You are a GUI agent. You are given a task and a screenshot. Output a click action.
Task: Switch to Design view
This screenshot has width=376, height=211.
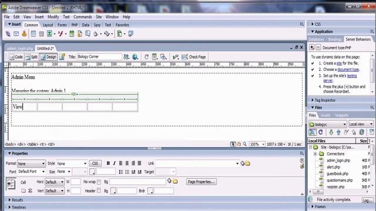pyautogui.click(x=48, y=57)
